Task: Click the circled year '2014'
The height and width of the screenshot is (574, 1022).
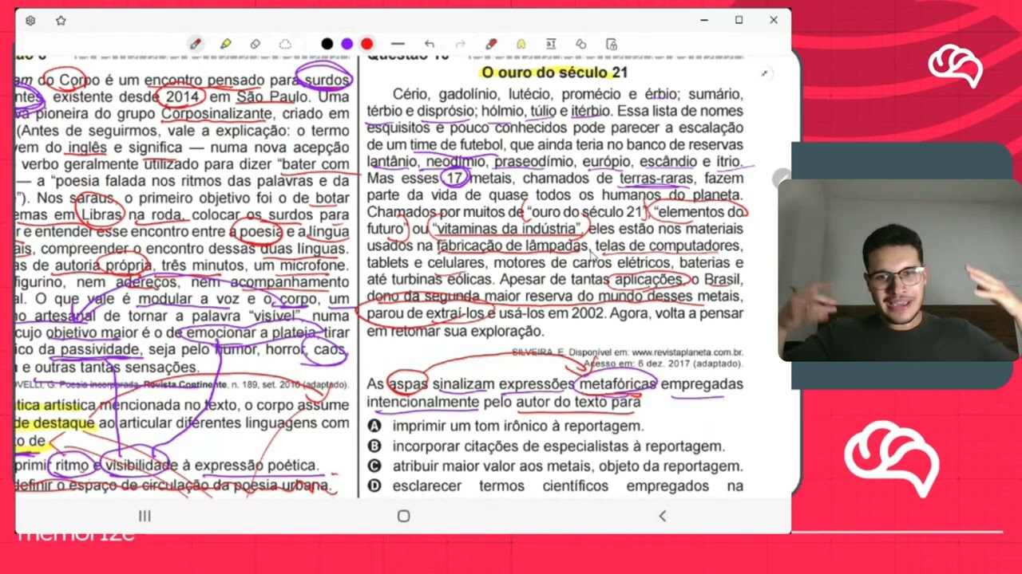Action: [x=180, y=97]
